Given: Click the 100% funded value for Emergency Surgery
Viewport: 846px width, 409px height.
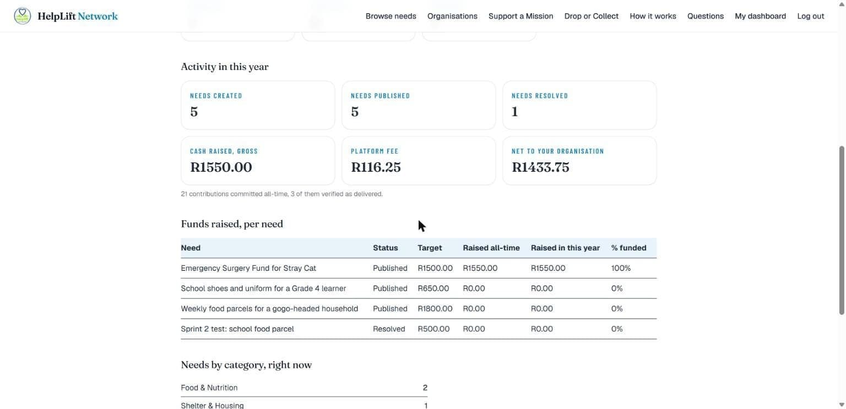Looking at the screenshot, I should point(621,268).
